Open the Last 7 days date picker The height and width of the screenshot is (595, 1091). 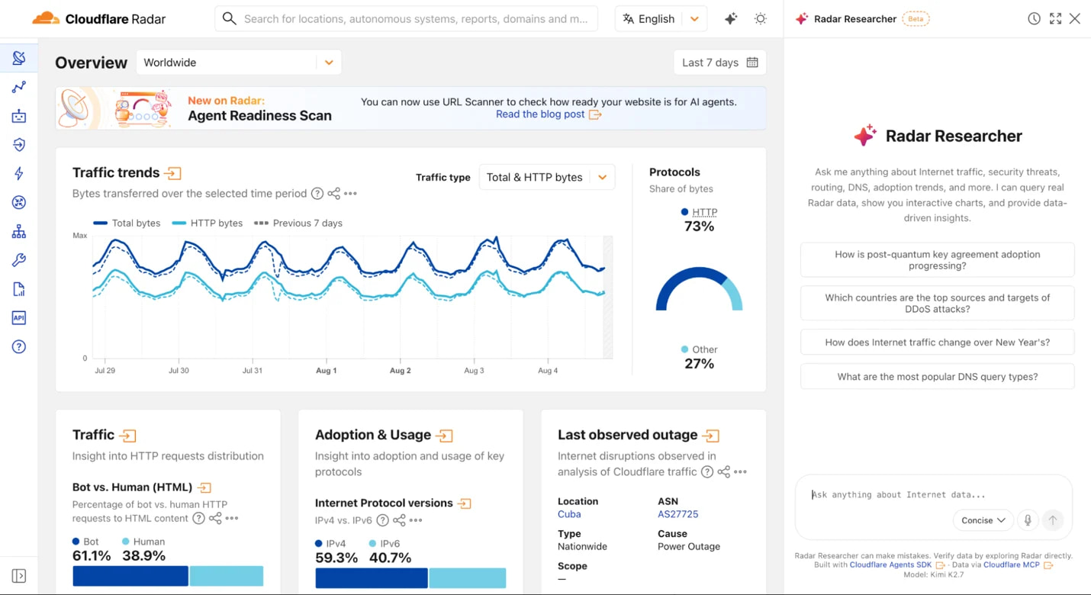coord(719,63)
